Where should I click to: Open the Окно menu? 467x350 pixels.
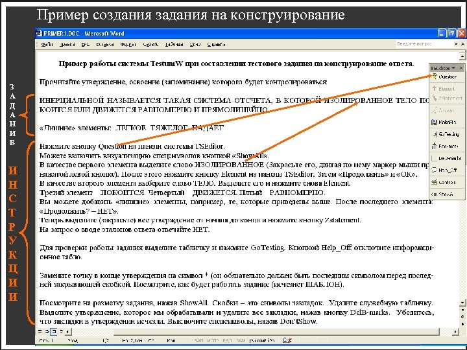pos(195,44)
